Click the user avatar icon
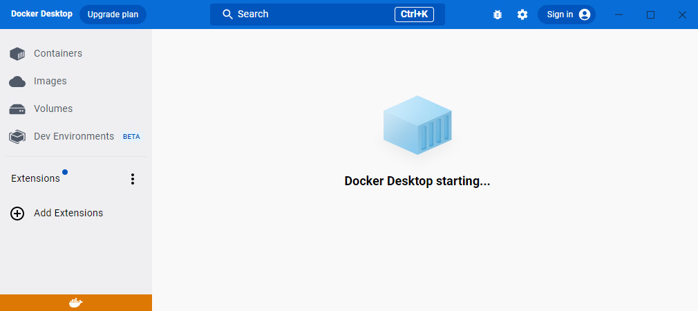Image resolution: width=698 pixels, height=311 pixels. click(585, 15)
